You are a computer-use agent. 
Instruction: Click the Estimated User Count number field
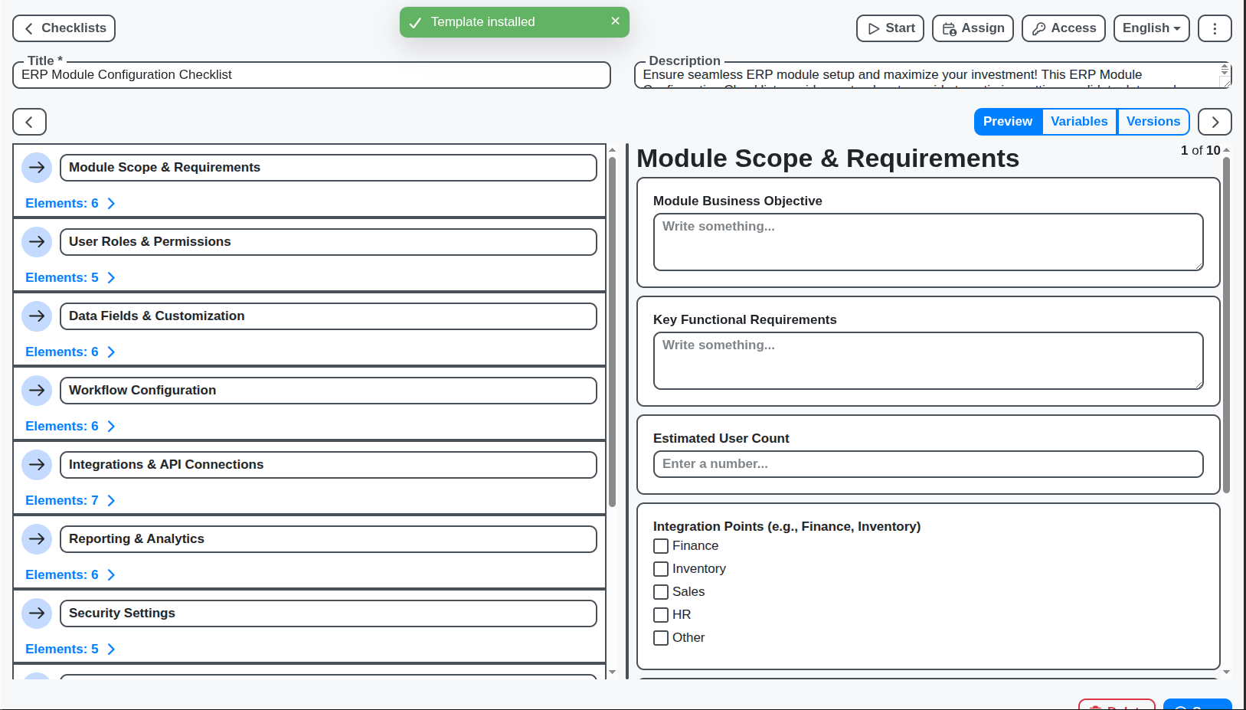pos(927,463)
